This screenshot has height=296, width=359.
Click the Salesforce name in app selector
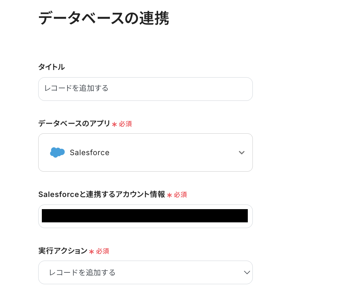pyautogui.click(x=89, y=153)
